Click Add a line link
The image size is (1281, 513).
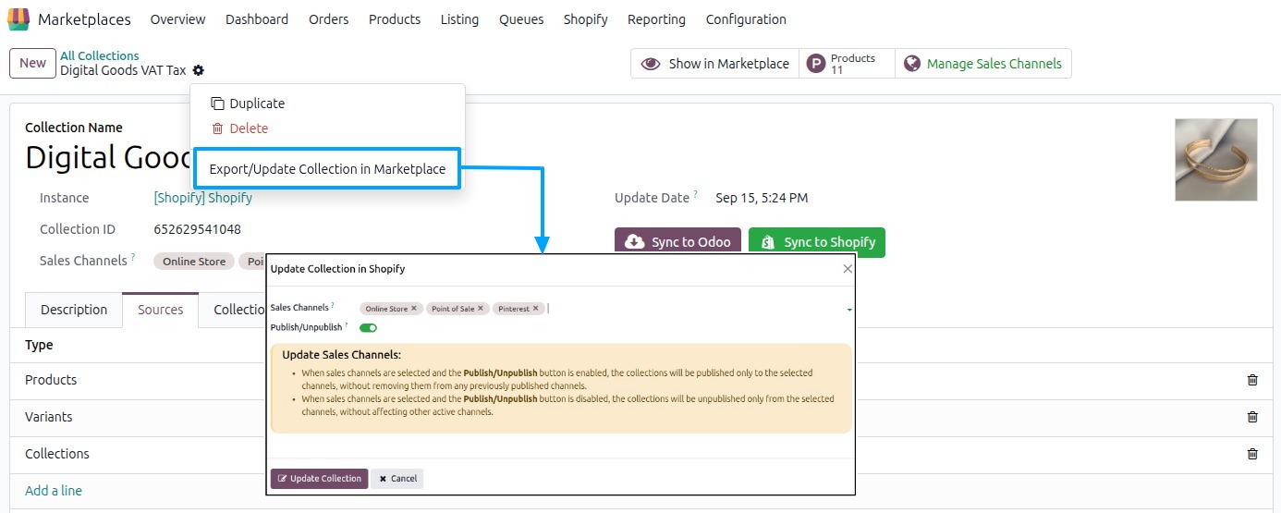click(x=54, y=491)
